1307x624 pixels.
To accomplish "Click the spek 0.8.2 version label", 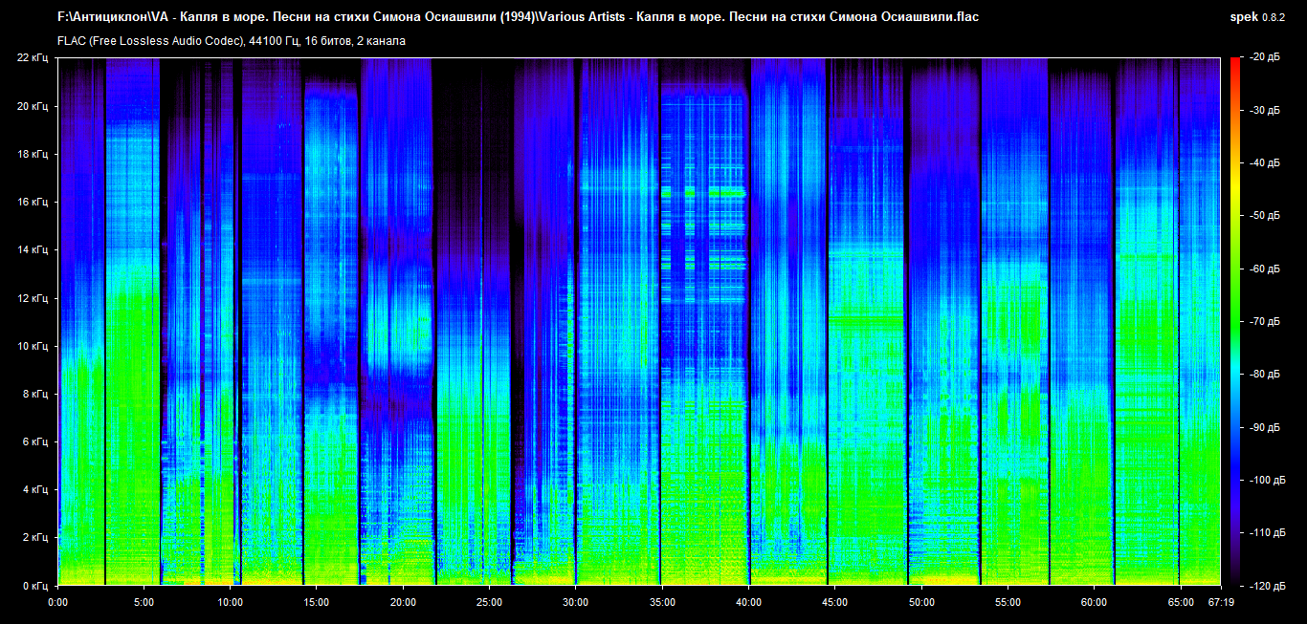I will coord(1259,17).
